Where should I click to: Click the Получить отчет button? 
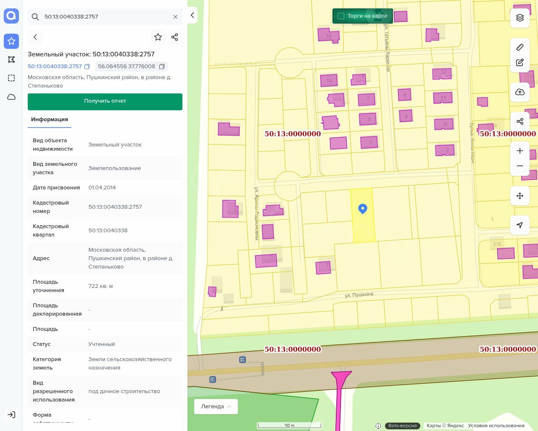tap(105, 101)
